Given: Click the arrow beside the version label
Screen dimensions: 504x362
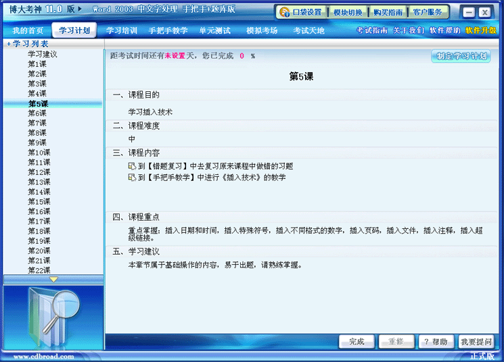Looking at the screenshot, I should pos(80,9).
